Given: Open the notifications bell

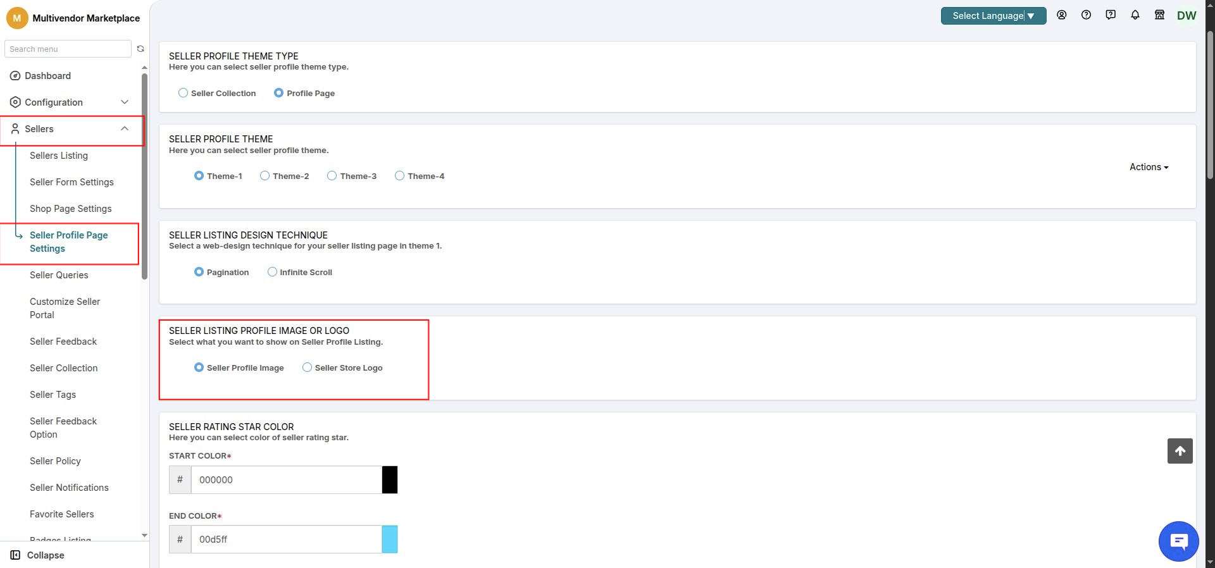Looking at the screenshot, I should point(1135,15).
